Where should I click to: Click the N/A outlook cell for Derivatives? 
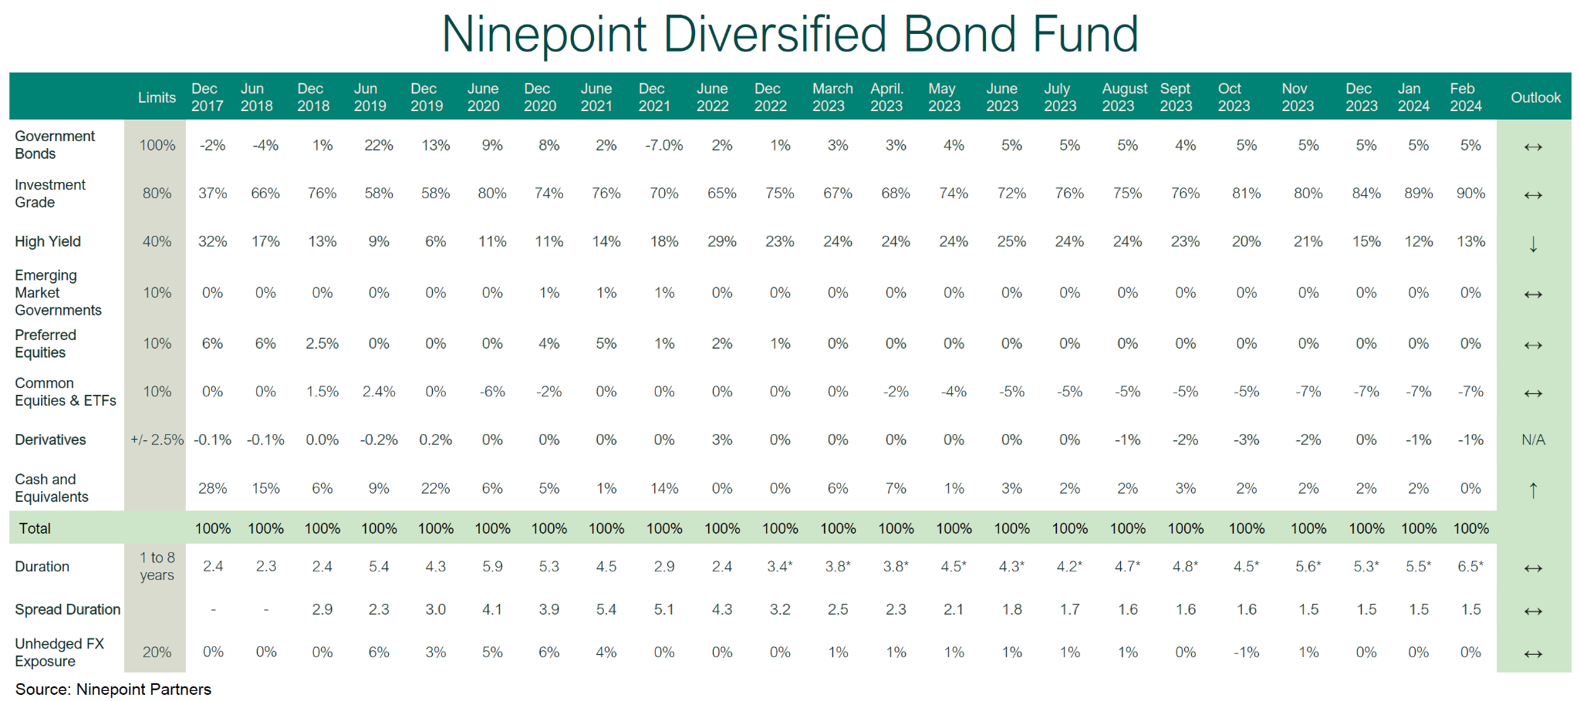(x=1533, y=440)
